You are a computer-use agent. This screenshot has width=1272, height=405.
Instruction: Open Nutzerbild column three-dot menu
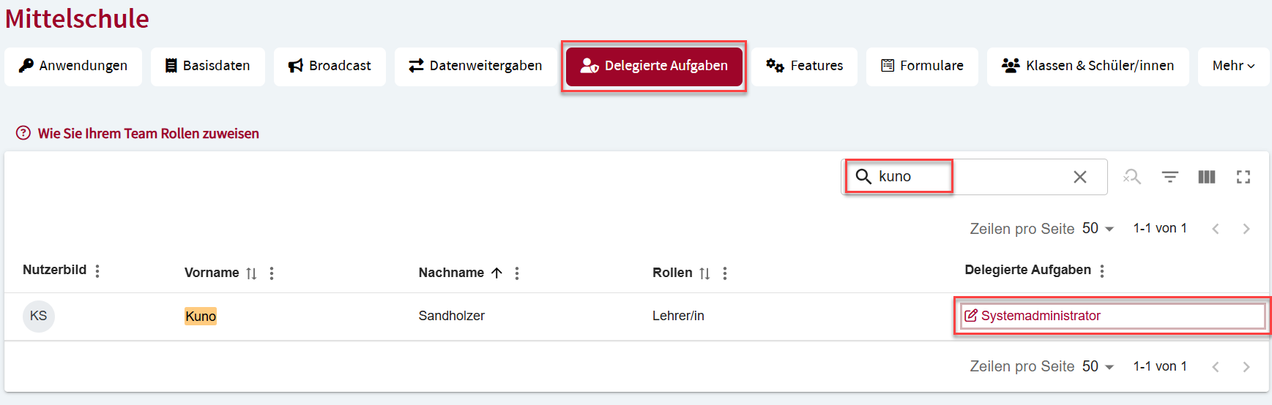click(97, 271)
